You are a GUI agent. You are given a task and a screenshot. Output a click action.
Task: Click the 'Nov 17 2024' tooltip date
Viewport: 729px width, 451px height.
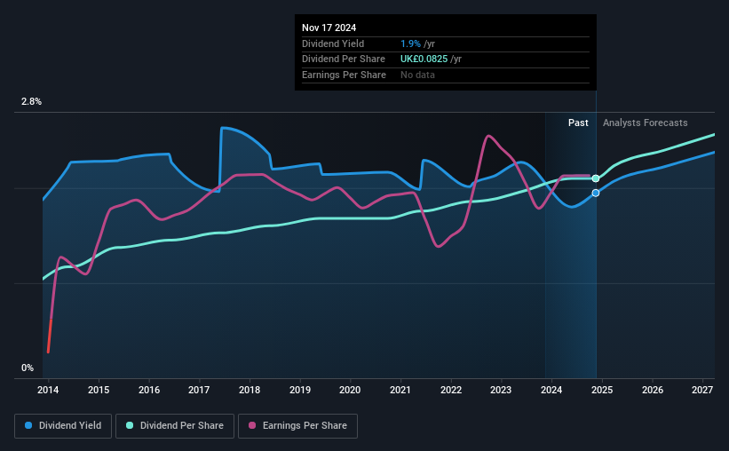click(x=329, y=28)
